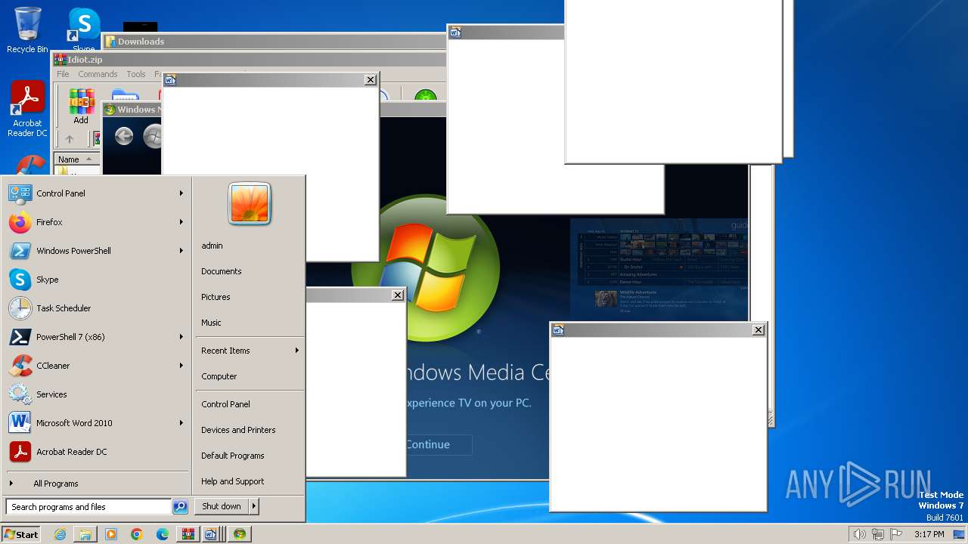Open Internet Explorer from the taskbar
The image size is (968, 544).
click(60, 534)
